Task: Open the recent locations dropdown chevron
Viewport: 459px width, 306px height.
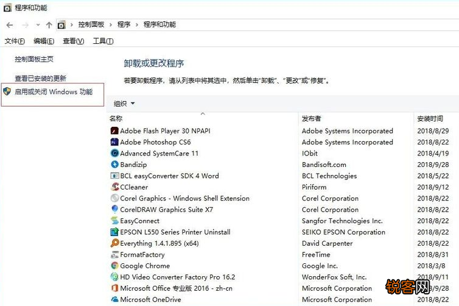Action: 38,25
